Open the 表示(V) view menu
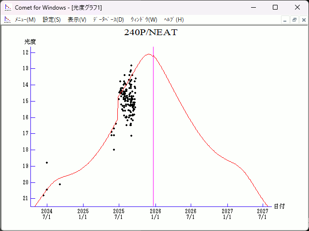309x231 pixels. pyautogui.click(x=77, y=20)
